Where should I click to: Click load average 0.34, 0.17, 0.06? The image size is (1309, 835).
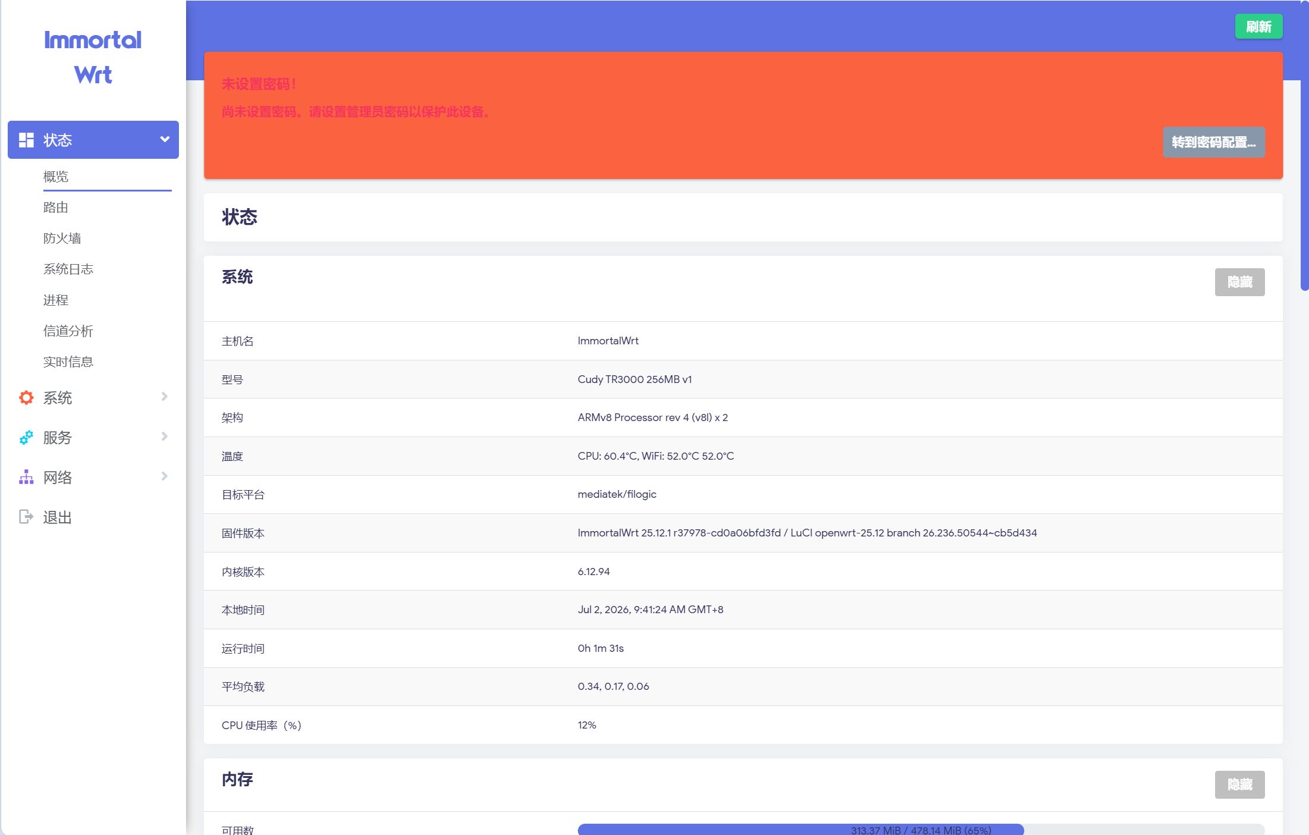[613, 686]
